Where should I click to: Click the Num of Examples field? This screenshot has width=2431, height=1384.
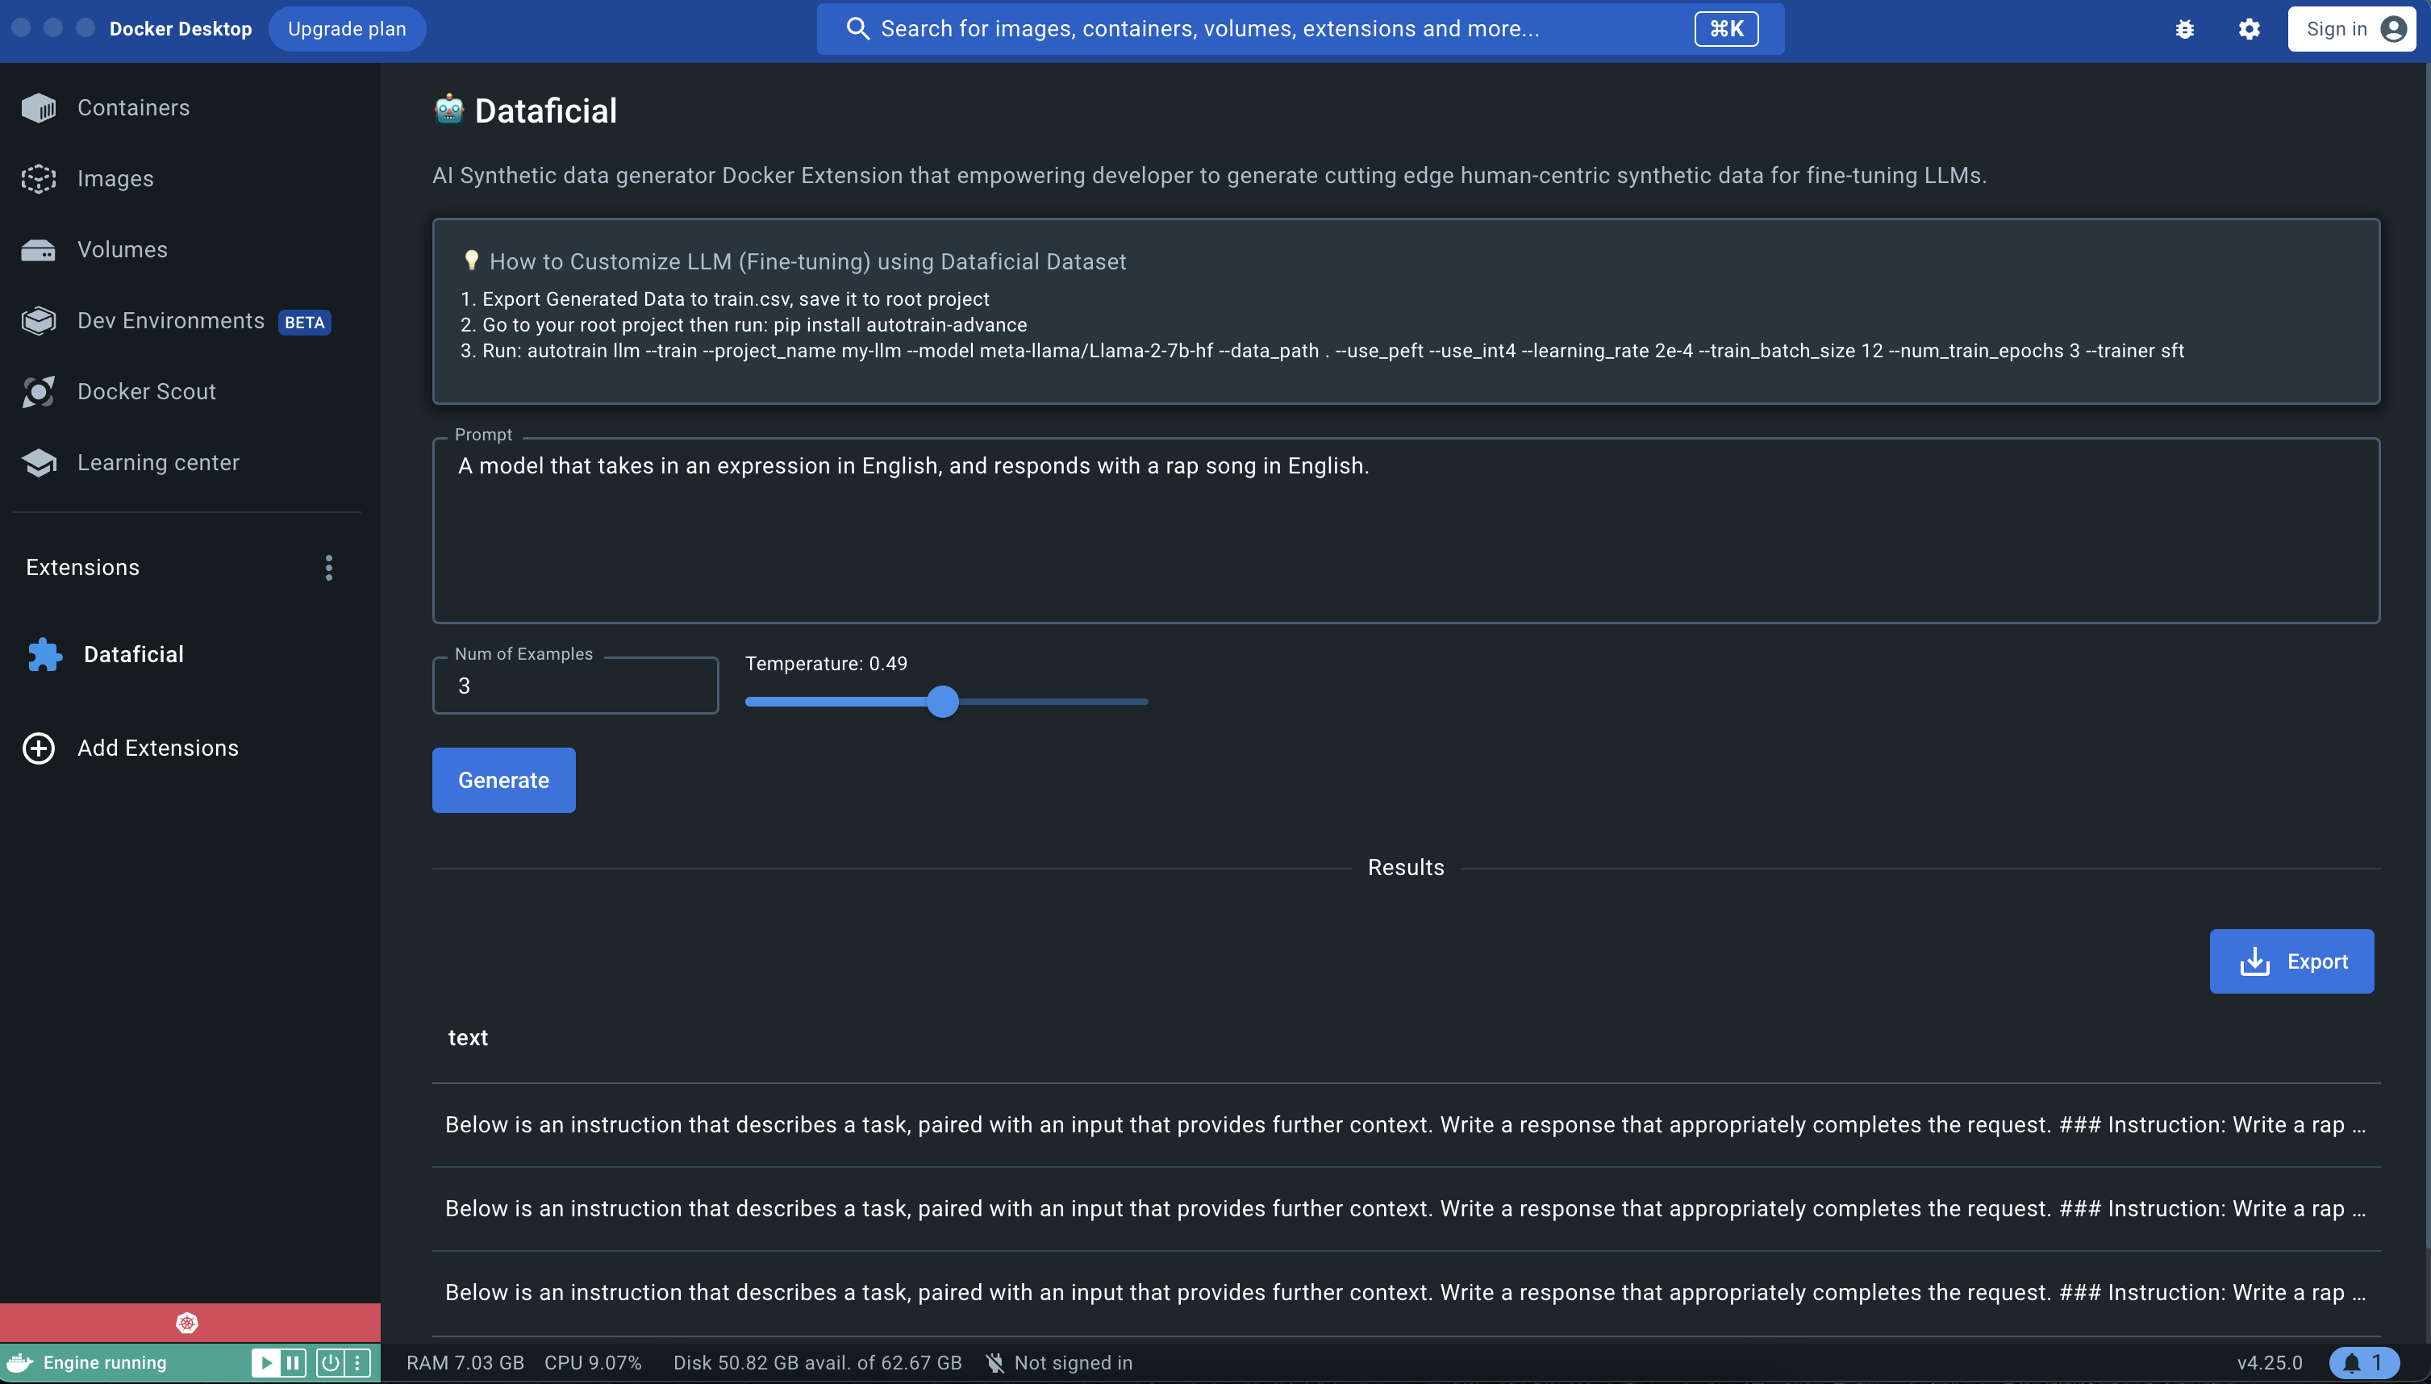point(575,686)
